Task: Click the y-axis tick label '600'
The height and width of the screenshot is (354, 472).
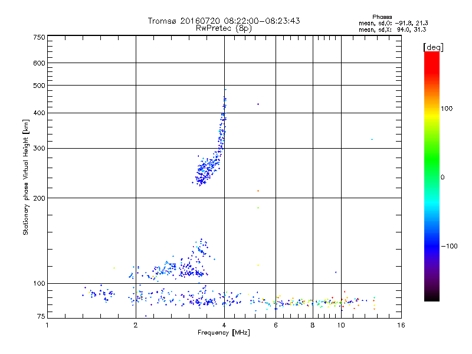Action: 40,63
